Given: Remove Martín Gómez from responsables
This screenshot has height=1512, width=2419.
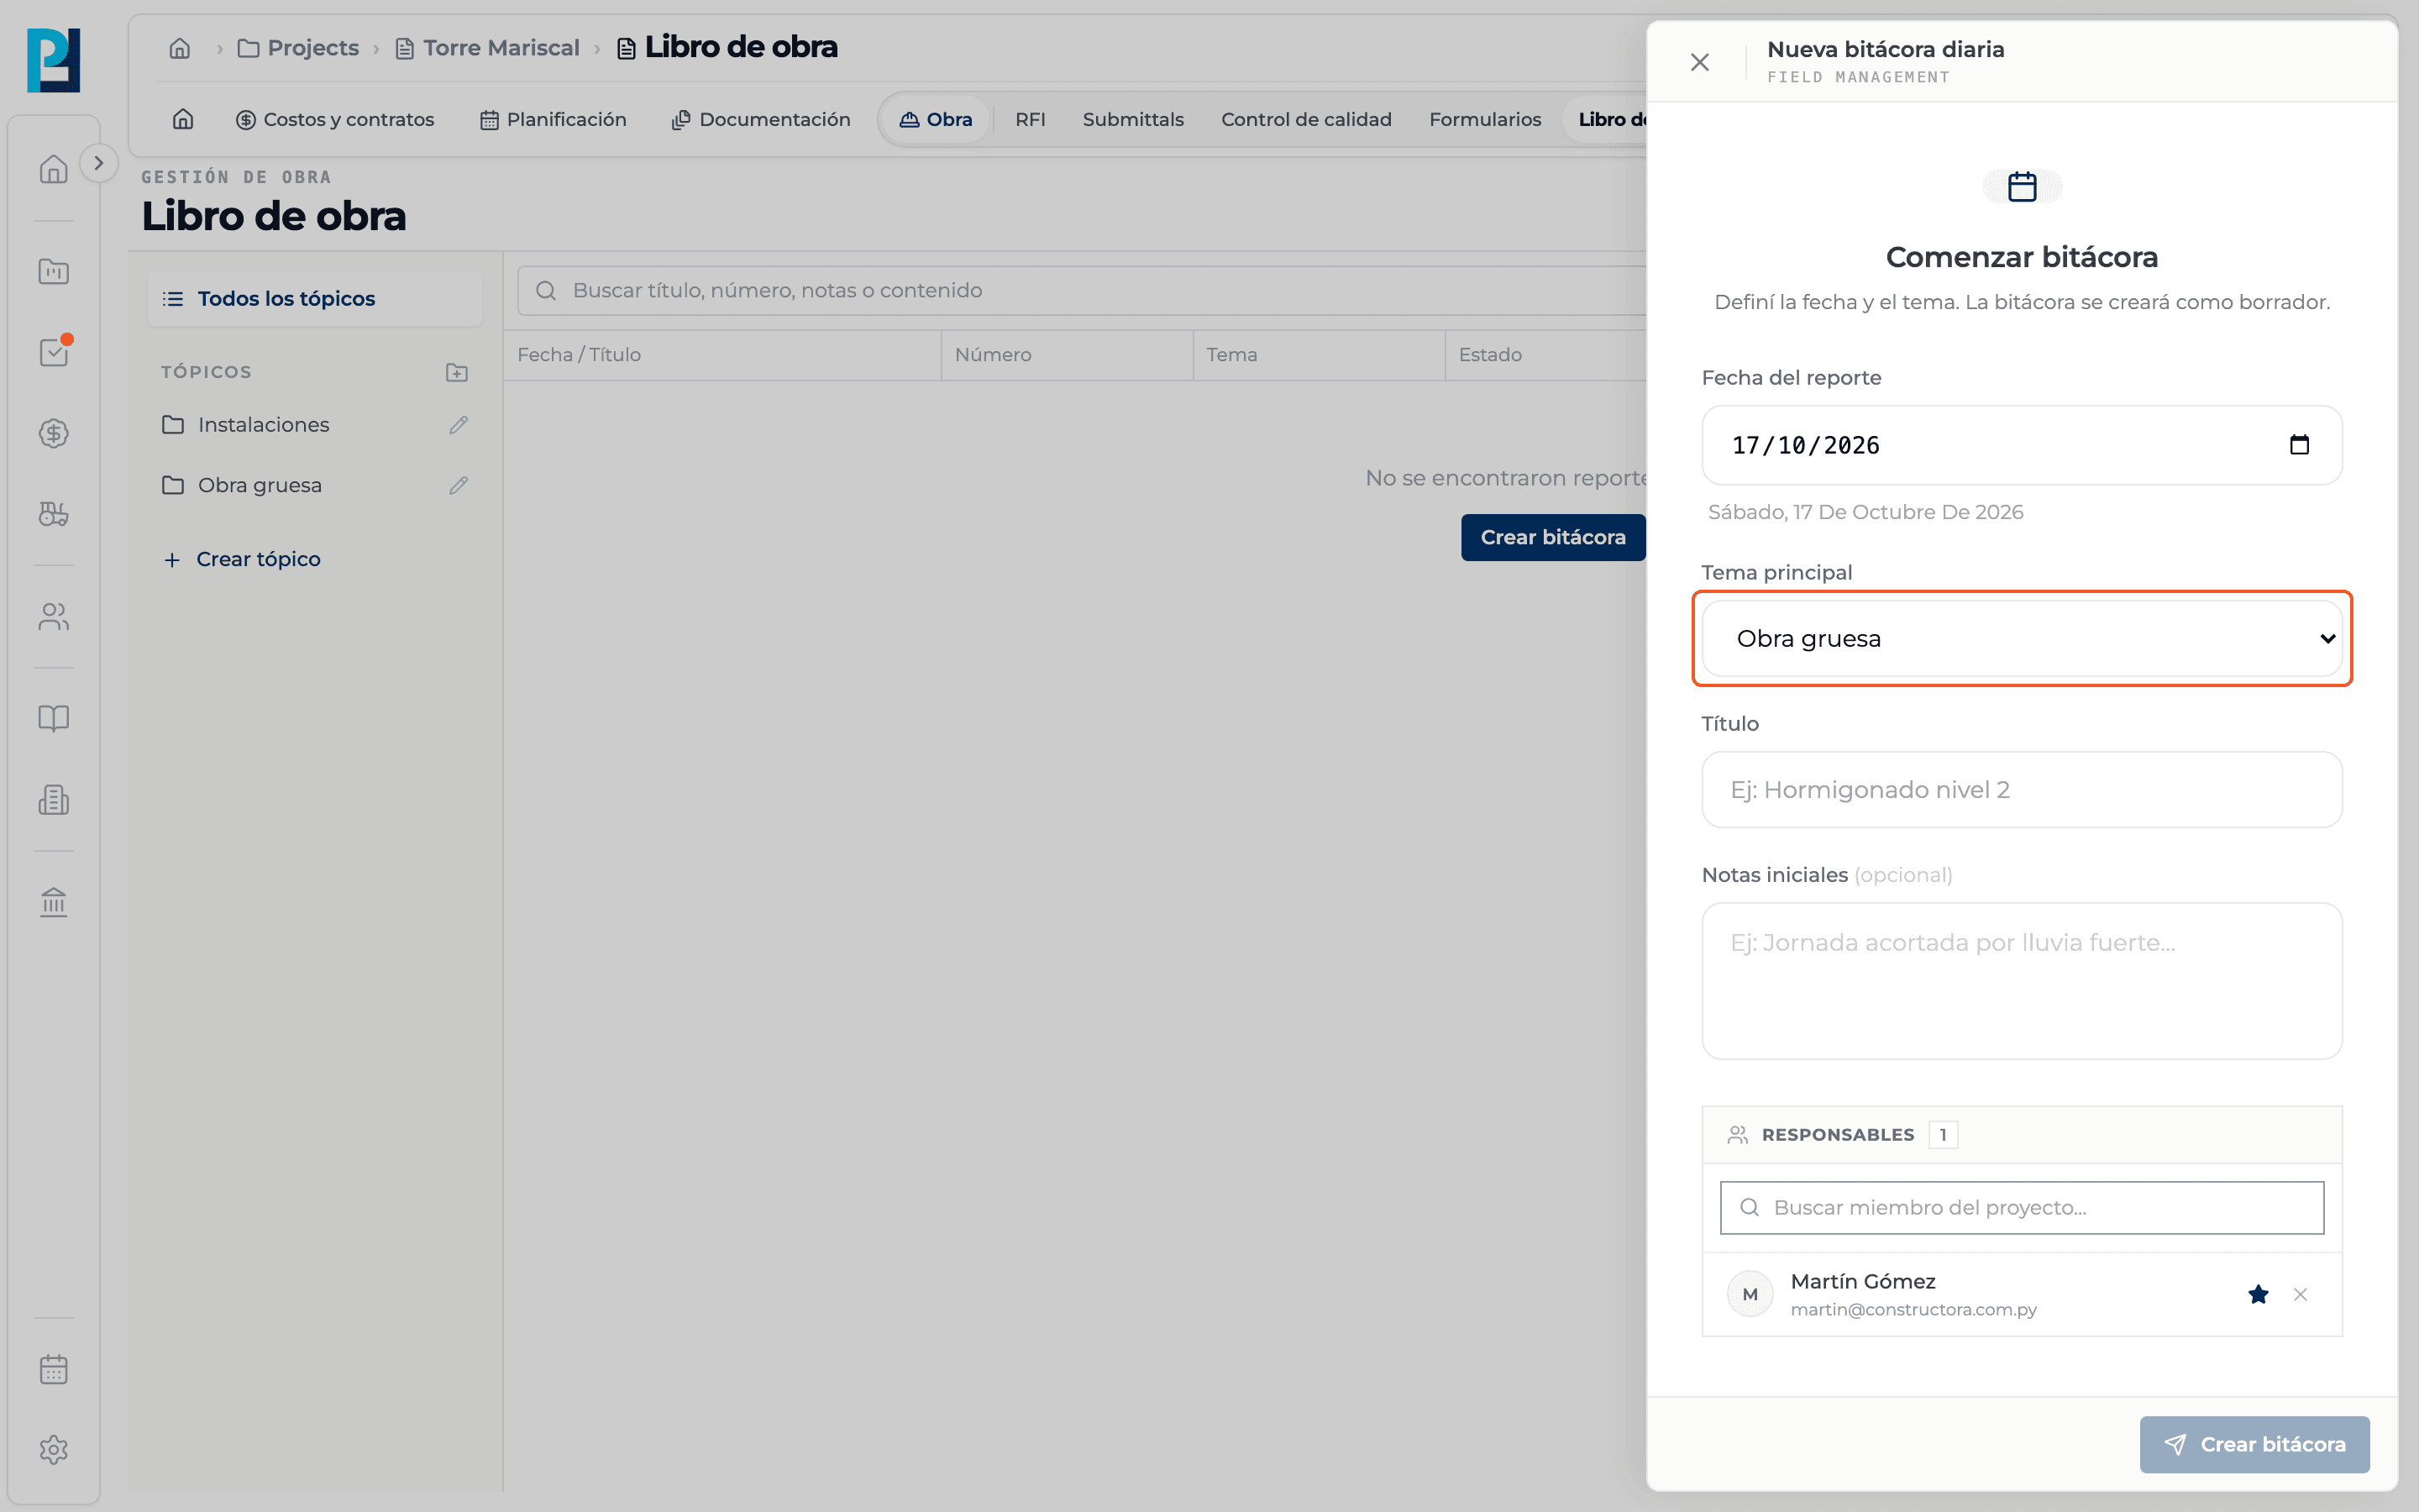Looking at the screenshot, I should (2300, 1294).
